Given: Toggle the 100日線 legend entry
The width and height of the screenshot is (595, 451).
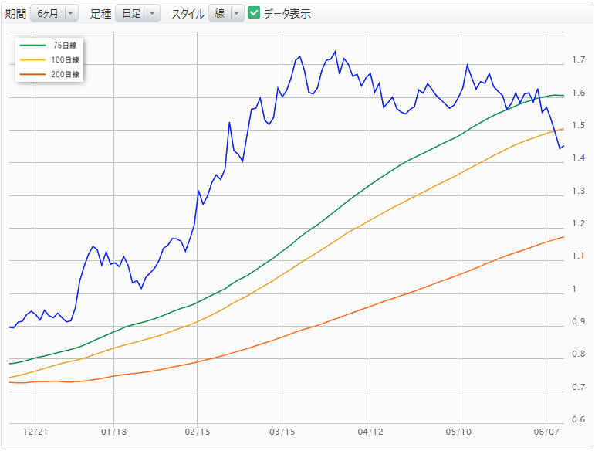Looking at the screenshot, I should click(x=49, y=60).
